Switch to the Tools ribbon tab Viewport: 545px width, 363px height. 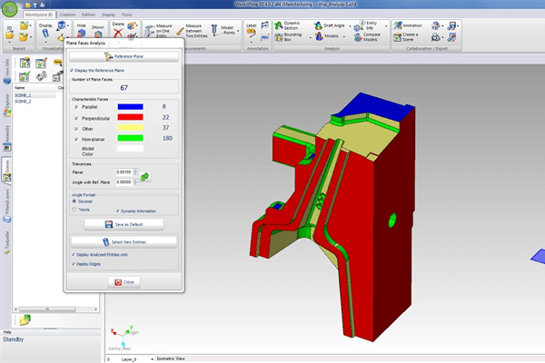[126, 14]
